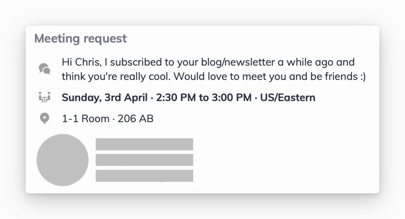Click the meeting request card background
405x219 pixels.
(287, 159)
